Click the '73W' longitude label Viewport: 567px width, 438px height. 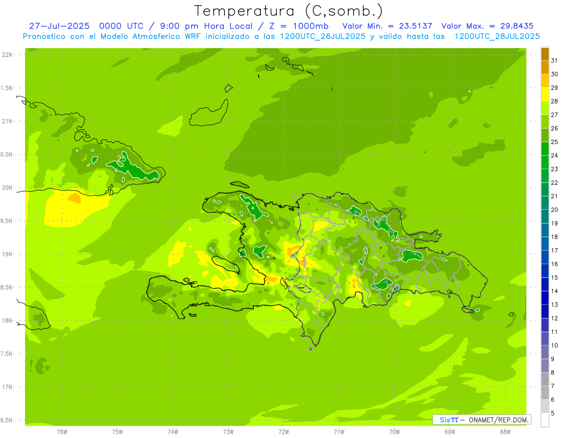coord(228,431)
